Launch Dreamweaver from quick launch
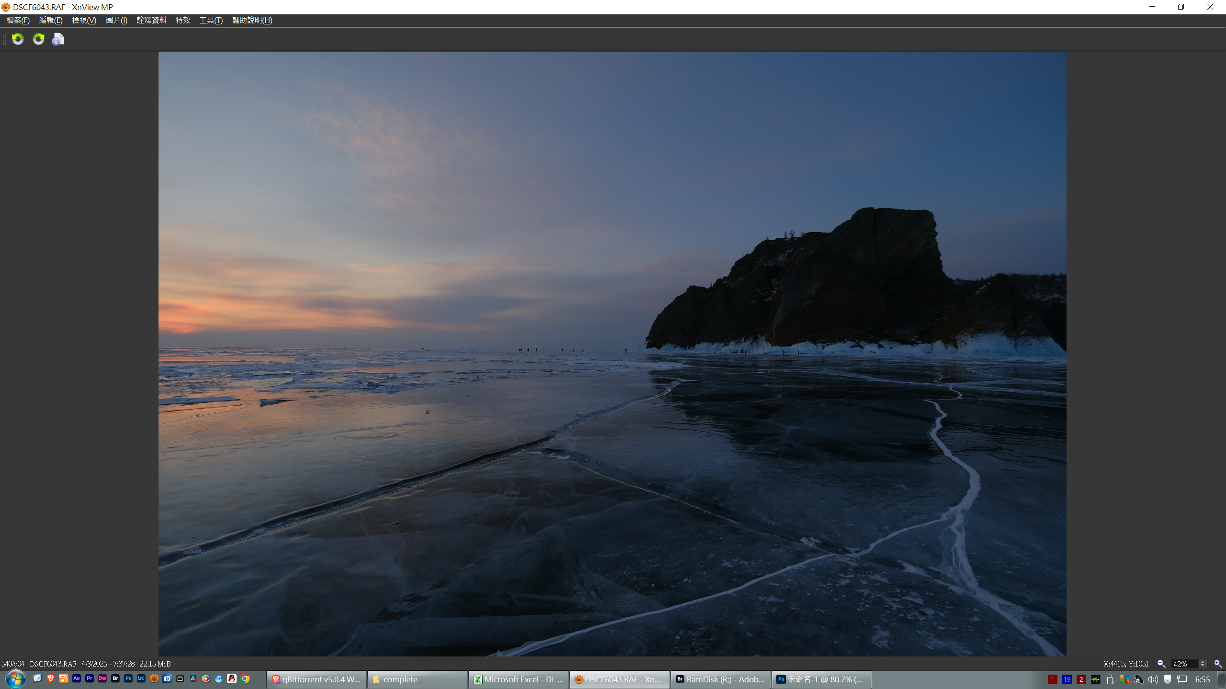Screen dimensions: 1226x689 tap(102, 678)
